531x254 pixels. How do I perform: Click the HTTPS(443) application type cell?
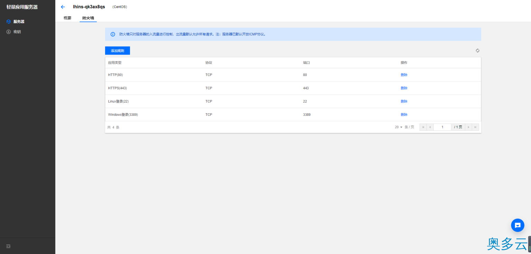118,88
